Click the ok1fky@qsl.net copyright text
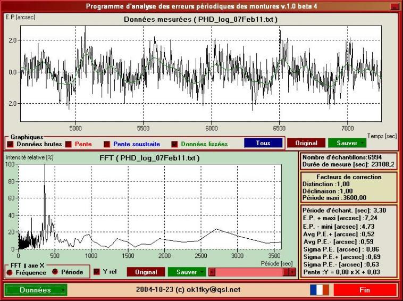Screen dimensions: 403x301 188,290
